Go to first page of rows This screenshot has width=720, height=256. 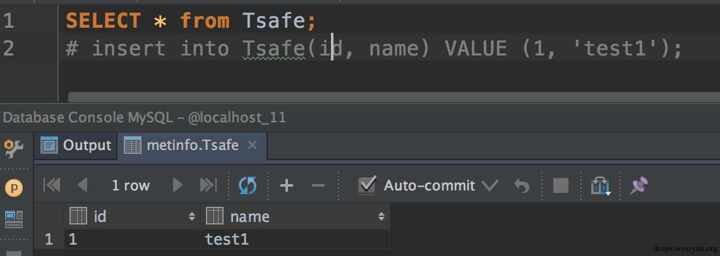(x=52, y=185)
